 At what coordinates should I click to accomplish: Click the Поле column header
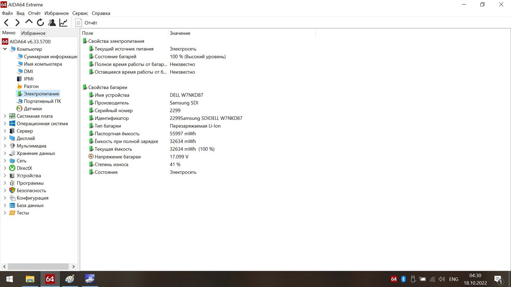(124, 33)
